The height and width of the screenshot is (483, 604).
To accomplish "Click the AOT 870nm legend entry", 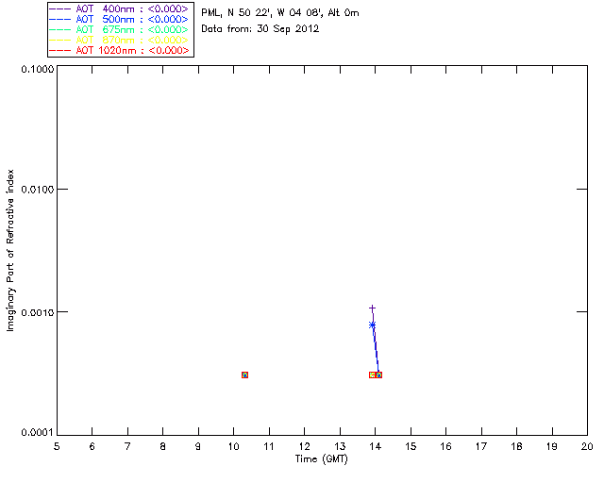I will tap(119, 40).
